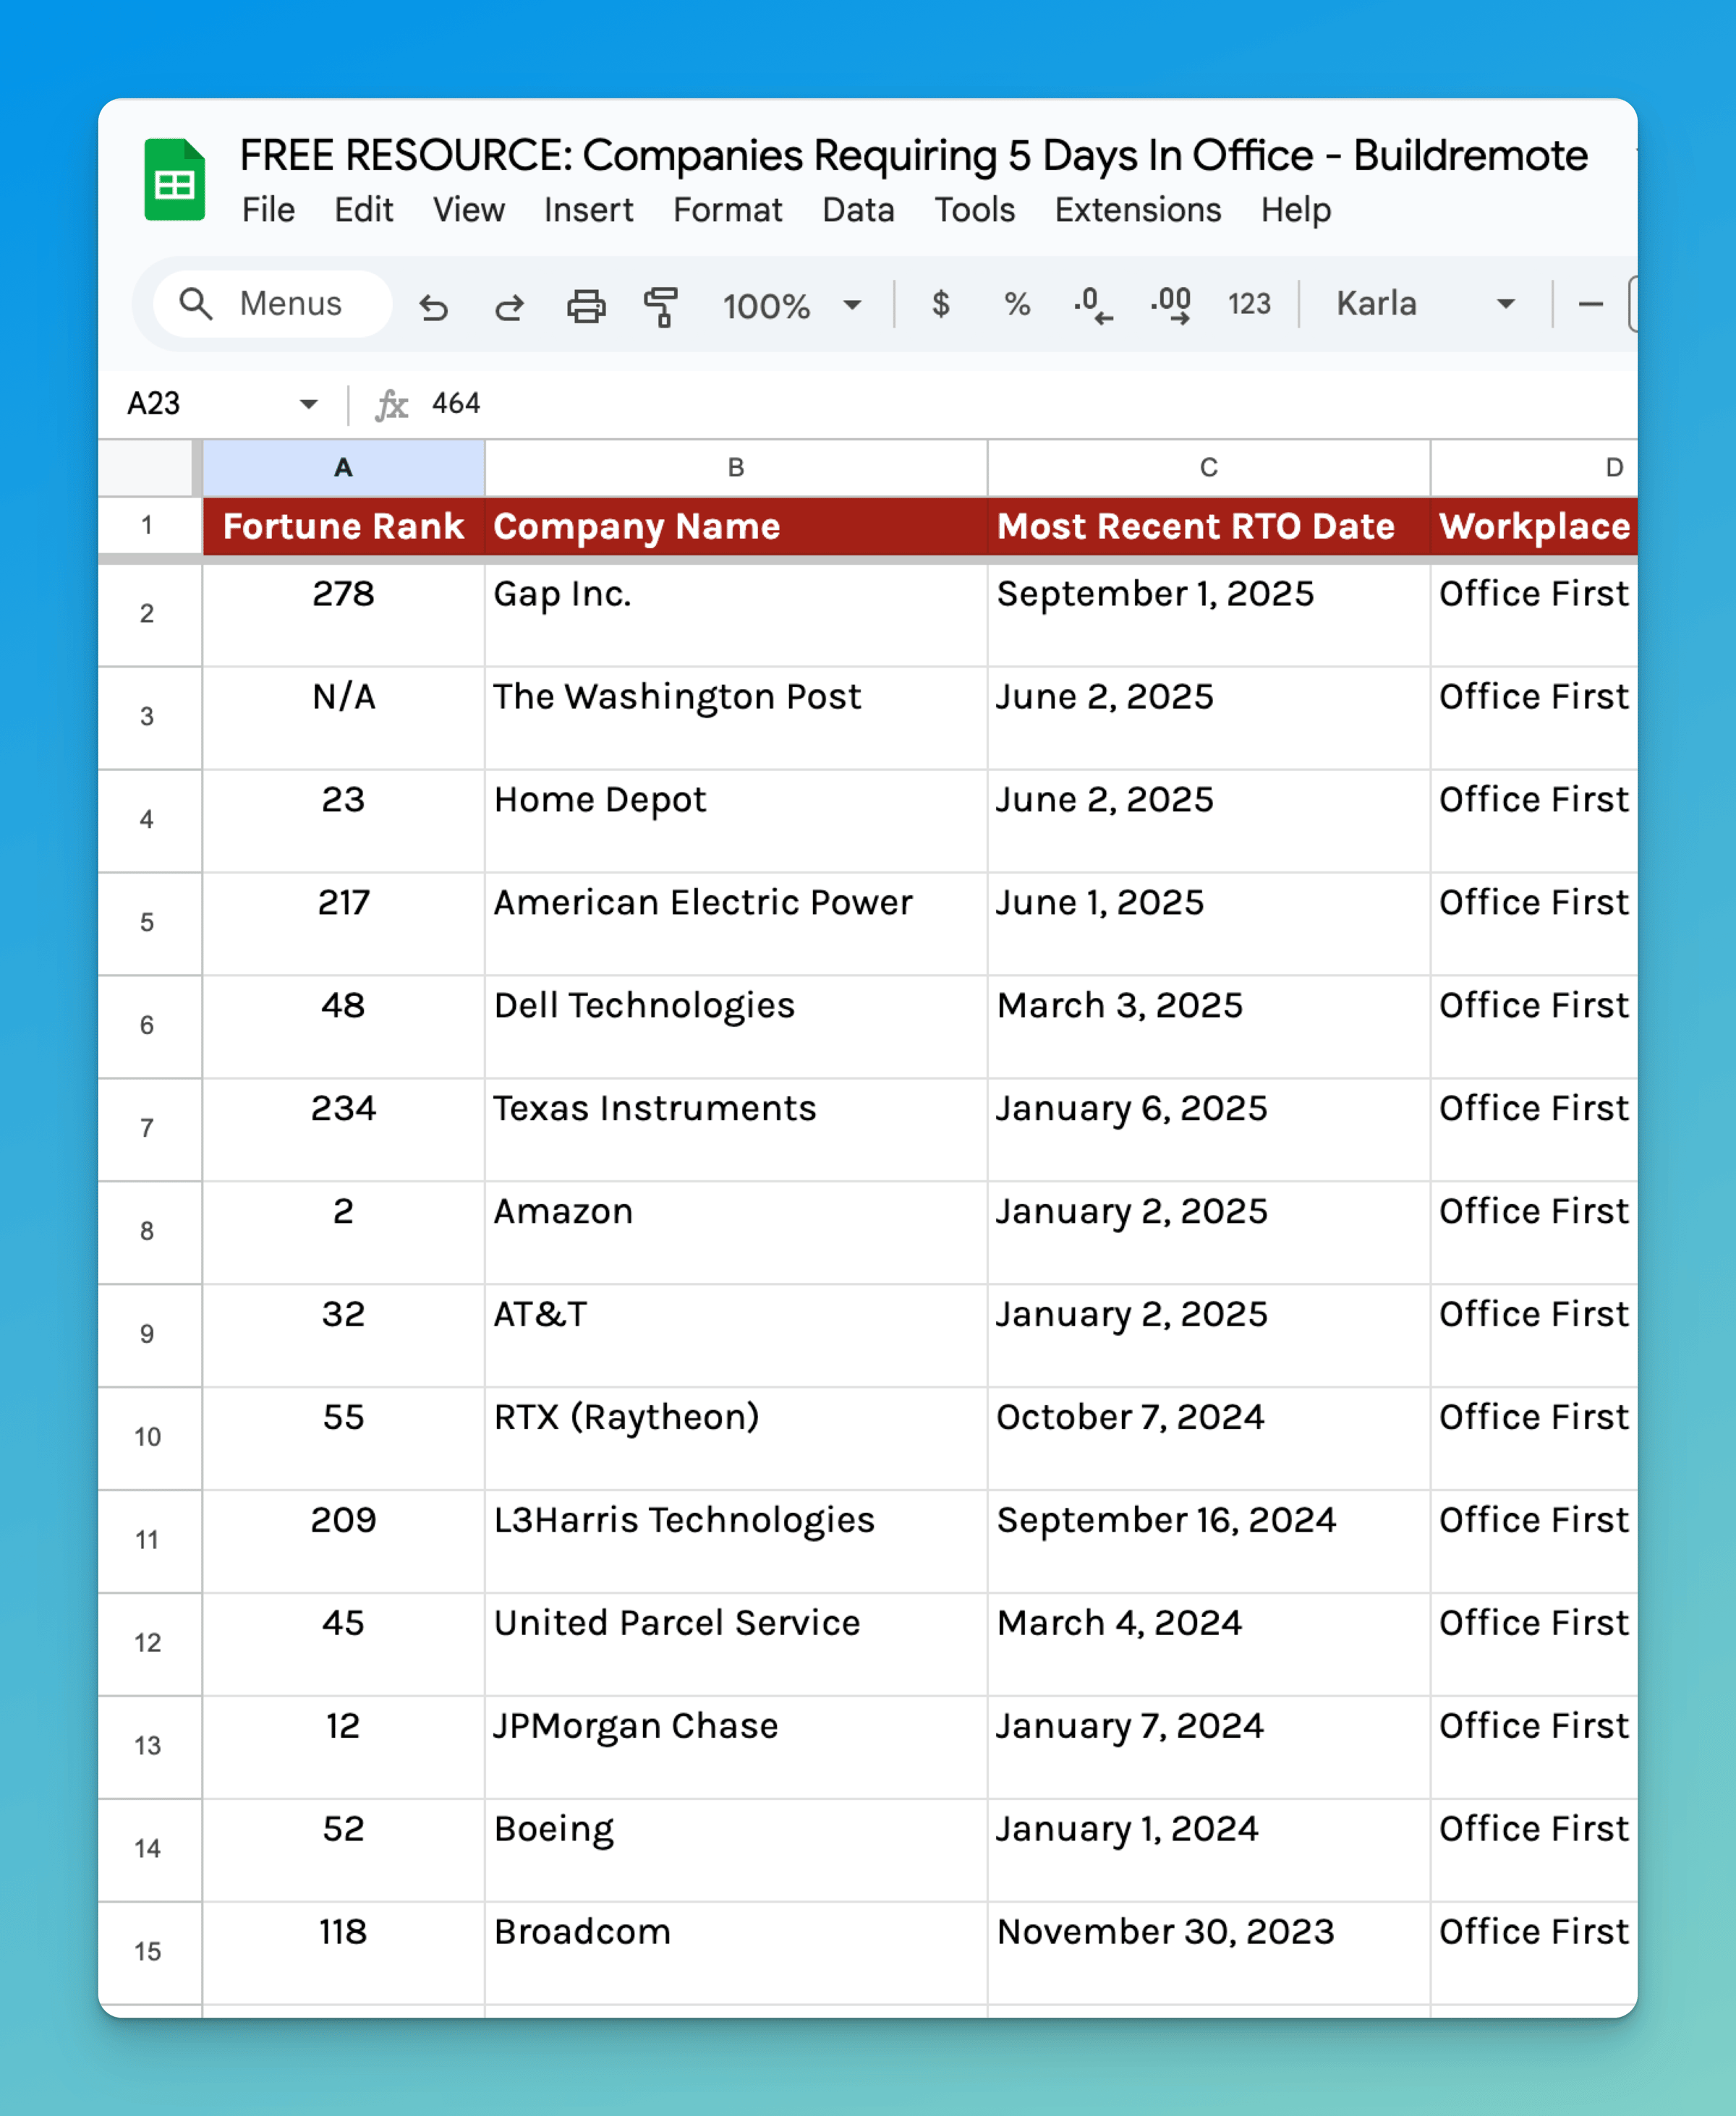1736x2116 pixels.
Task: Select column B header
Action: 736,468
